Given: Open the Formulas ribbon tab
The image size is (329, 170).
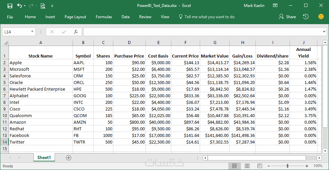Looking at the screenshot, I should 104,17.
